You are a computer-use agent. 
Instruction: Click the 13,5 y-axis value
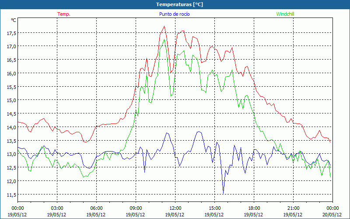(11, 141)
